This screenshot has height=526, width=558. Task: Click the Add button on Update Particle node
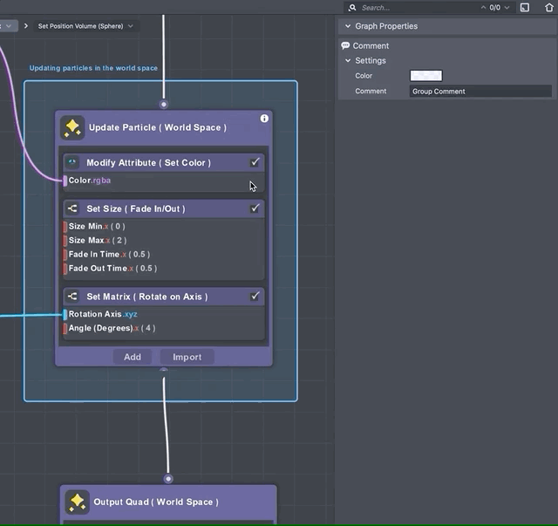tap(133, 357)
